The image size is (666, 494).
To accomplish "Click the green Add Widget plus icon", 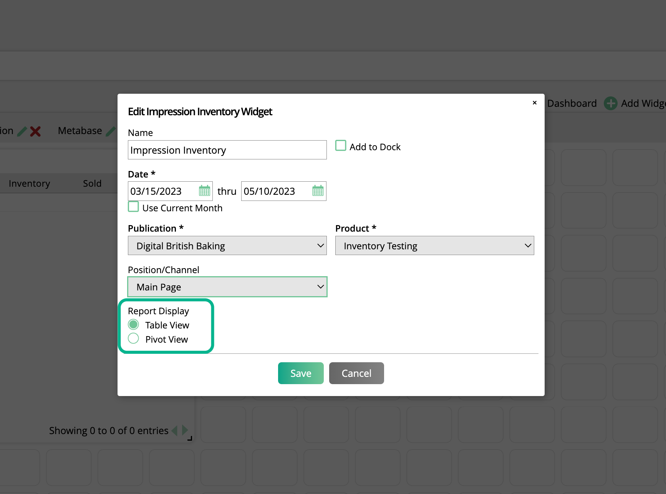I will [610, 103].
